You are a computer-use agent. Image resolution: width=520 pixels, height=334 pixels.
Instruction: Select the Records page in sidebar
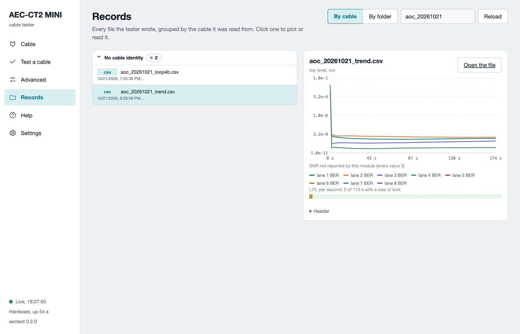click(40, 97)
